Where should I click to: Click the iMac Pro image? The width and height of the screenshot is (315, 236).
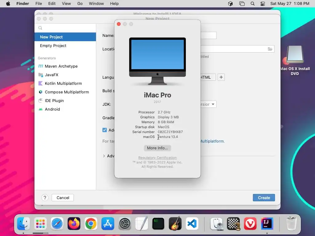[157, 61]
